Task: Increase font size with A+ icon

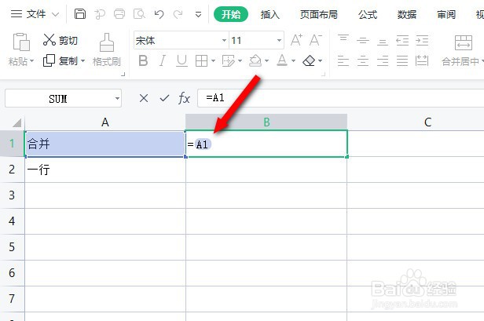Action: (296, 40)
